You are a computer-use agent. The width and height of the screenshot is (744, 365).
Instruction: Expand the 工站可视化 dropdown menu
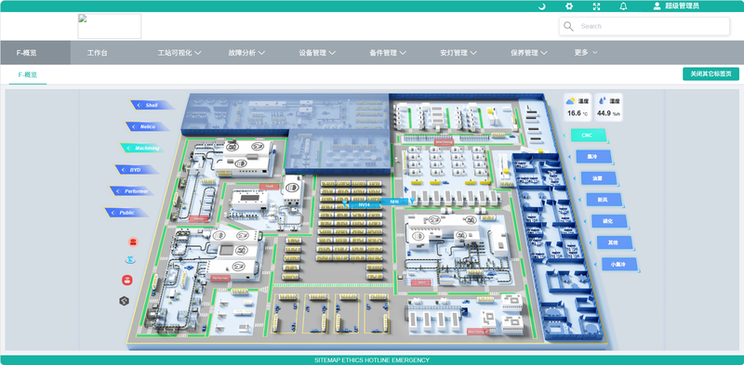pos(179,53)
